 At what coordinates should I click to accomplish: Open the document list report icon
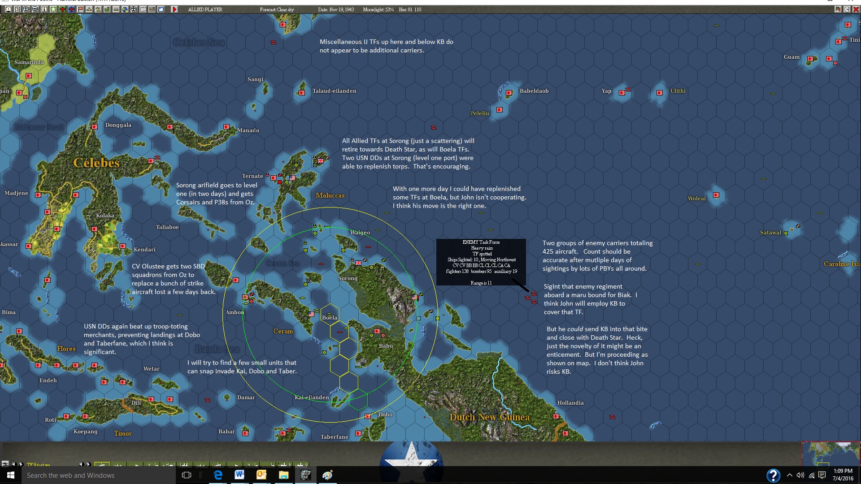coord(17,9)
